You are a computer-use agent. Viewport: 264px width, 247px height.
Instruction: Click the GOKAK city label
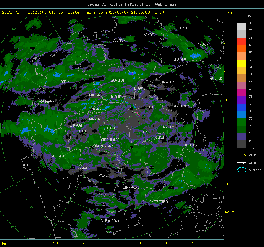point(65,82)
